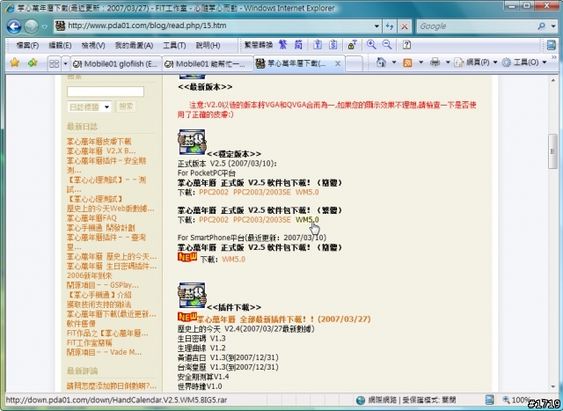Click the zoom out magnifier toolbar icon
The image size is (563, 411).
click(x=387, y=45)
